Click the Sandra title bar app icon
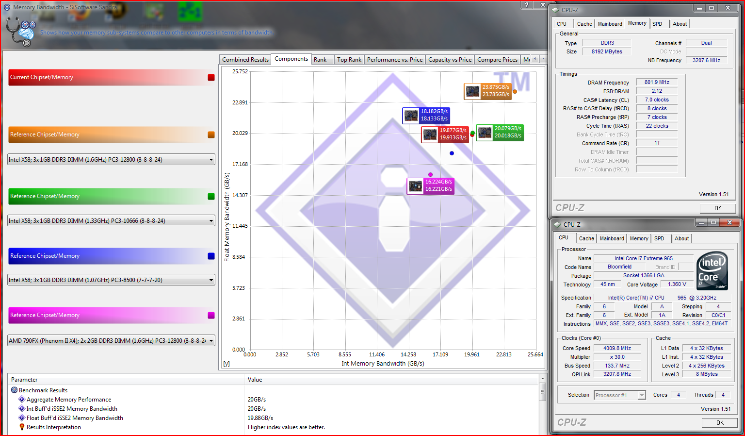745x436 pixels. (7, 7)
